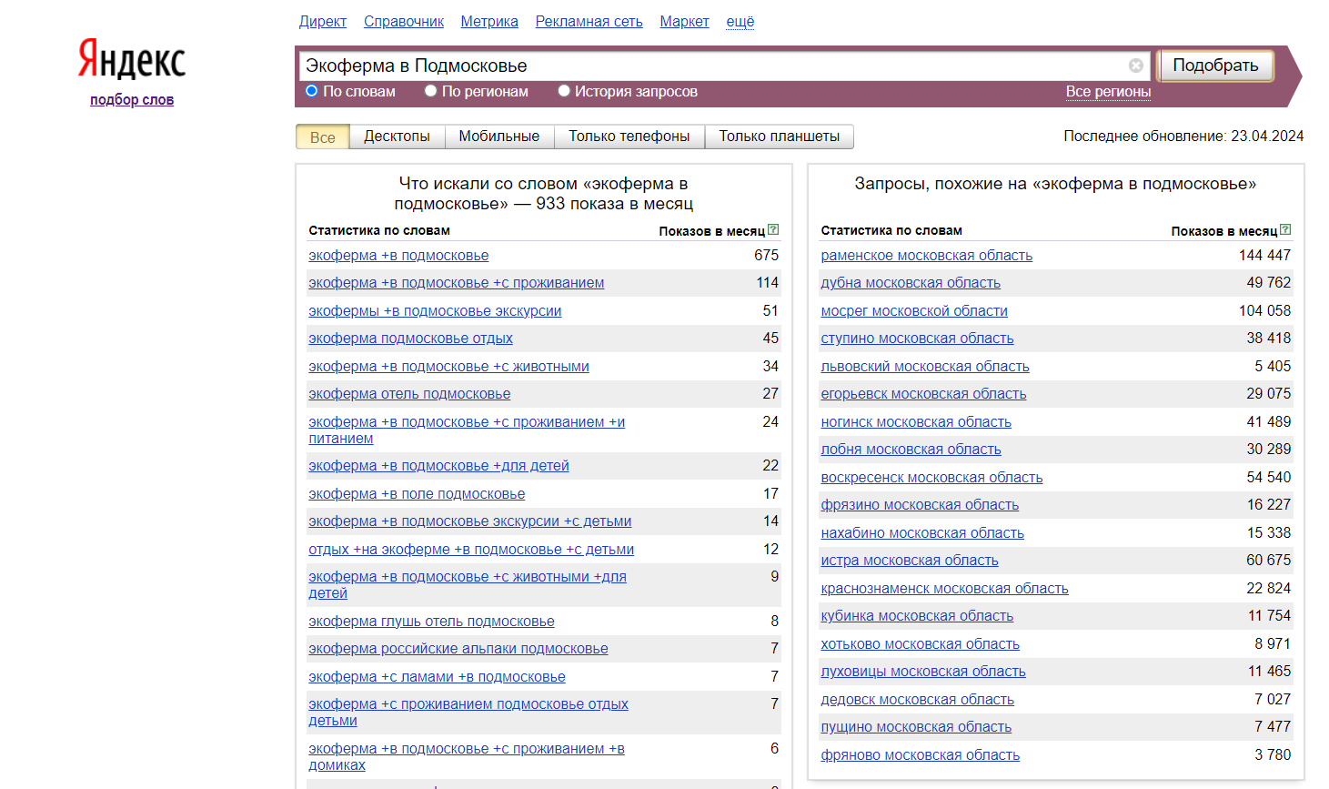This screenshot has height=789, width=1329.
Task: Open similar query 'егорьевск московская область'
Action: point(923,394)
